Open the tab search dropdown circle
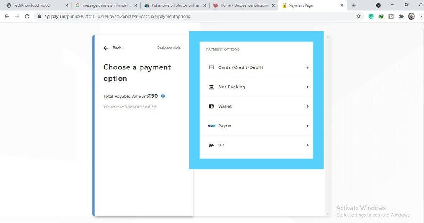This screenshot has width=424, height=223. click(378, 5)
